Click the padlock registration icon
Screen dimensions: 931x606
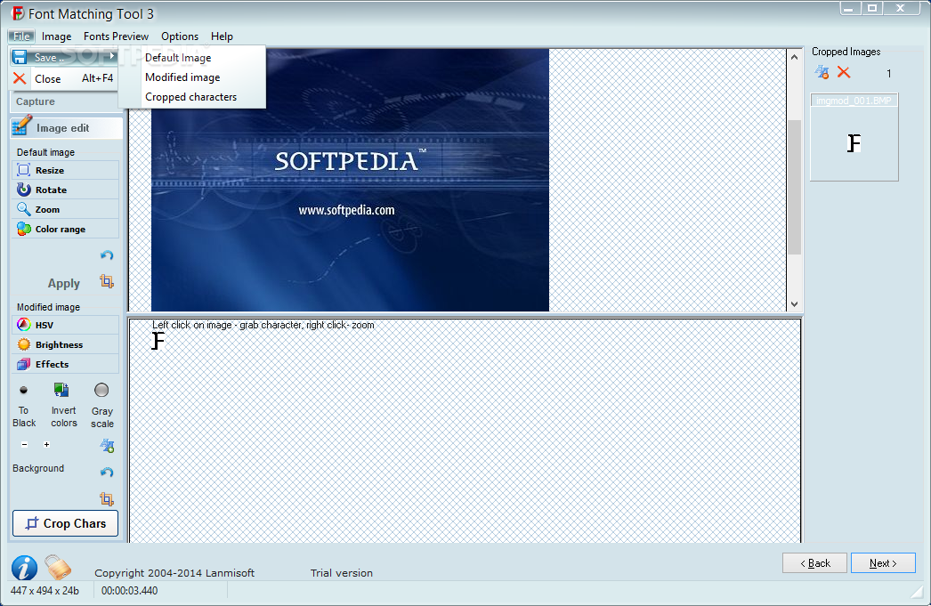[x=58, y=568]
